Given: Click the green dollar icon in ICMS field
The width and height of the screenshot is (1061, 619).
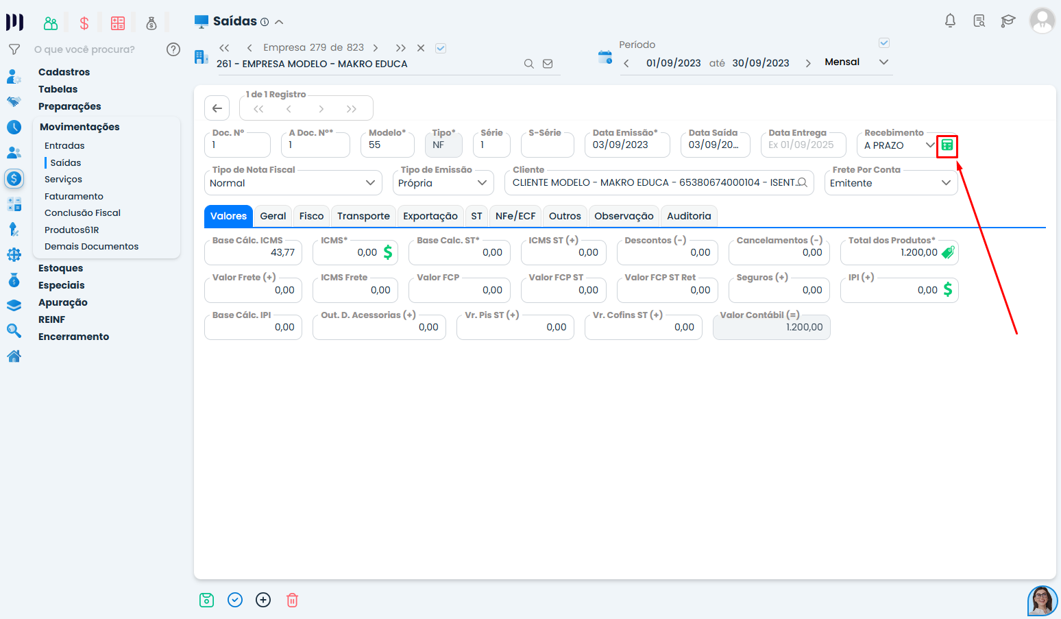Looking at the screenshot, I should [387, 252].
